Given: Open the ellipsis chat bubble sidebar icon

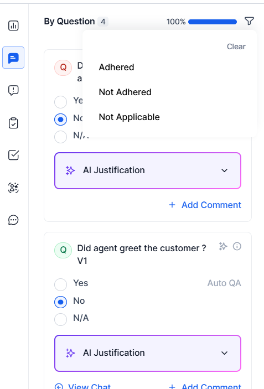Looking at the screenshot, I should click(13, 220).
